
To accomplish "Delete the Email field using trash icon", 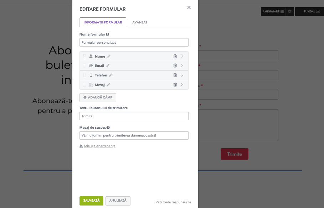I will tap(175, 65).
